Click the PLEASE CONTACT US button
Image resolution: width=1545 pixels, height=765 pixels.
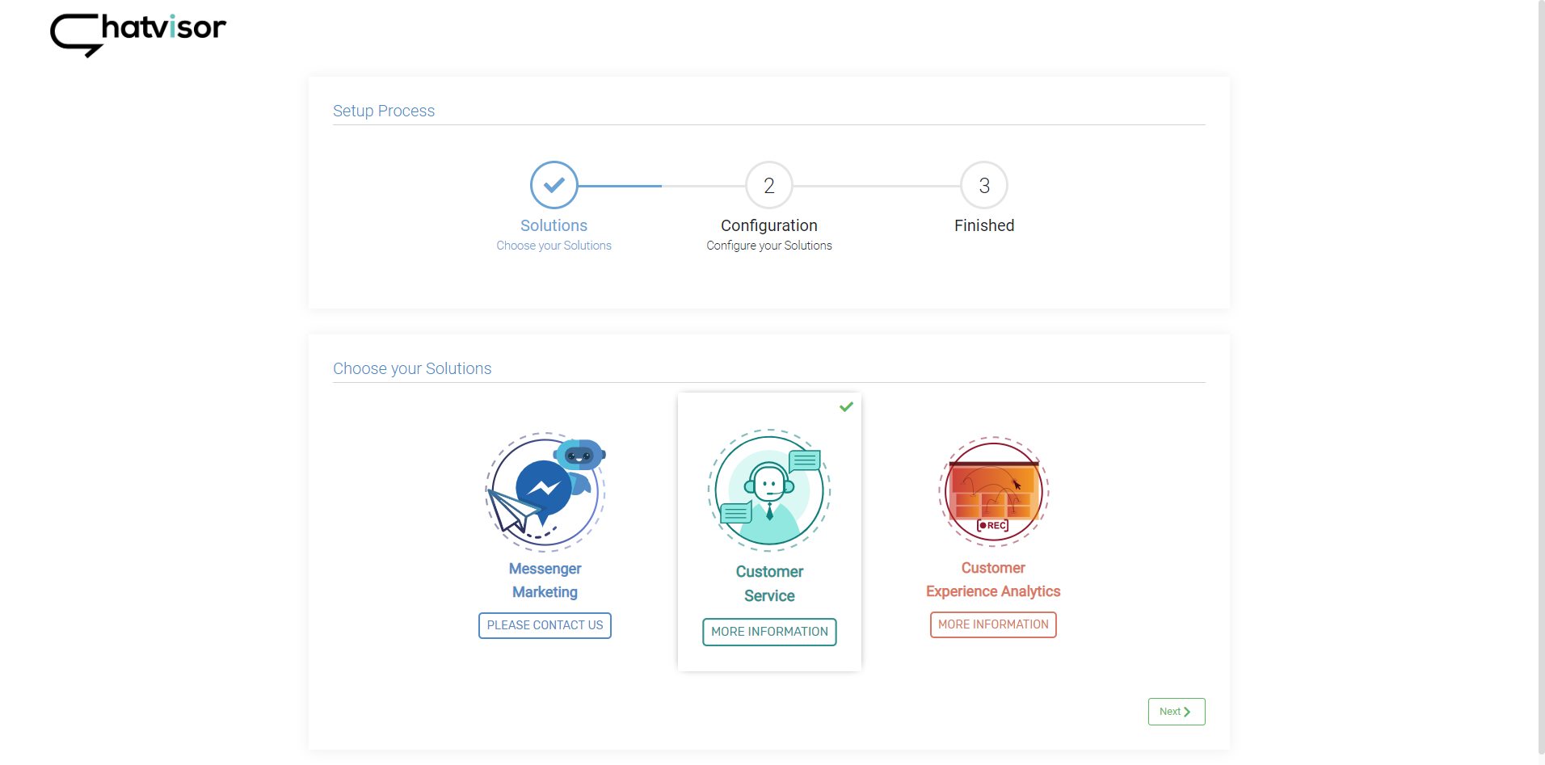pos(545,625)
